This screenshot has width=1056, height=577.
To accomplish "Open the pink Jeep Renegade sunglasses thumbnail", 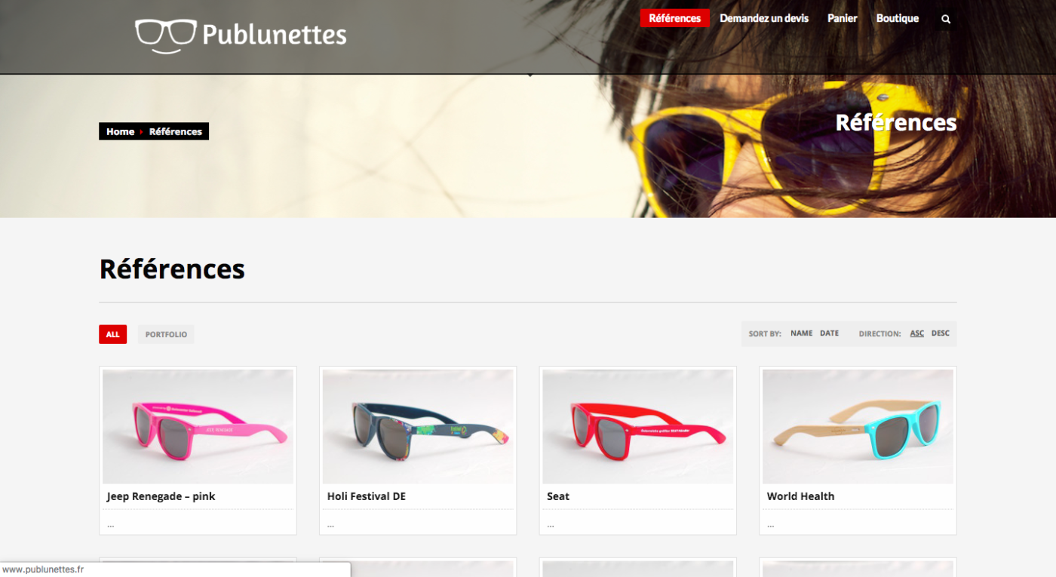I will [x=198, y=426].
